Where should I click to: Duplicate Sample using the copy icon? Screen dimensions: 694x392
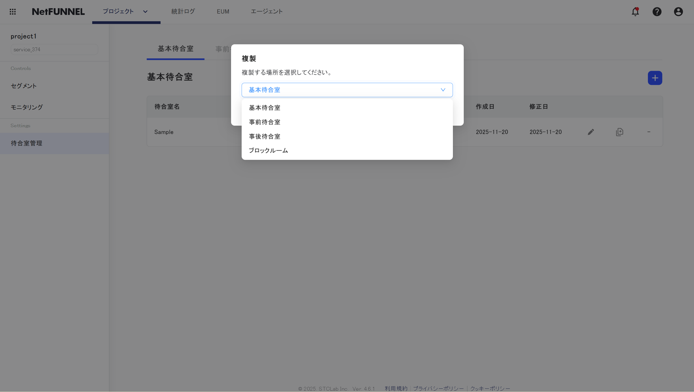(x=619, y=132)
